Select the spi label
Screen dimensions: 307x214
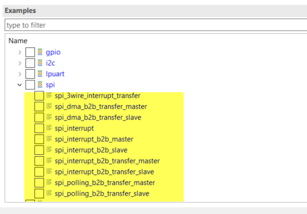click(x=50, y=85)
